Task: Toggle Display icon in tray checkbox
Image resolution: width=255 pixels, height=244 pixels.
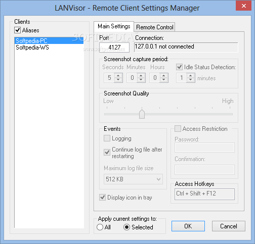Action: (x=102, y=197)
